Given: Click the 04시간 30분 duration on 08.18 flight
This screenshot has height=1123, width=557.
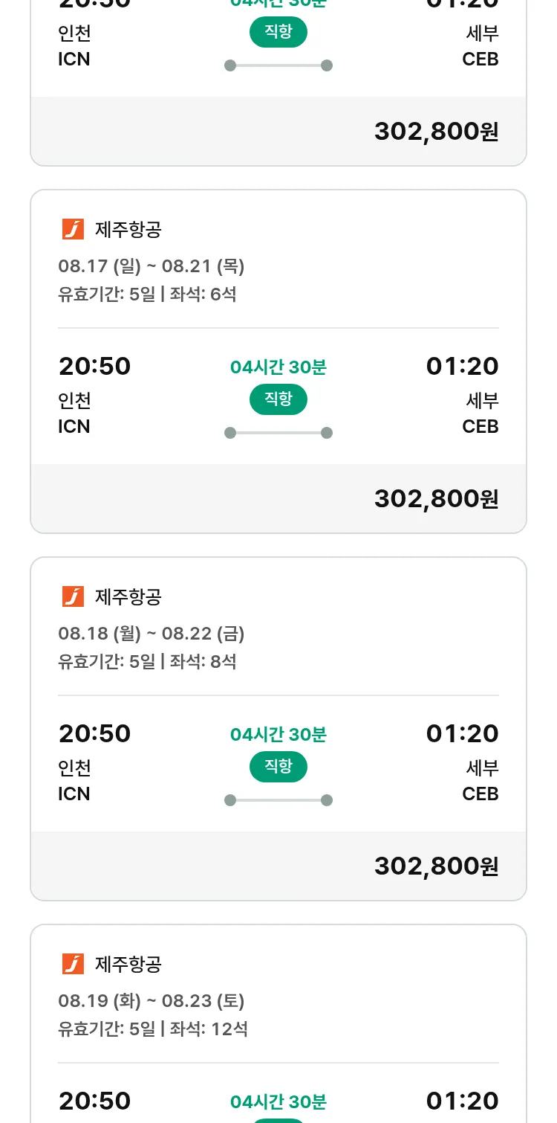Looking at the screenshot, I should click(x=278, y=735).
